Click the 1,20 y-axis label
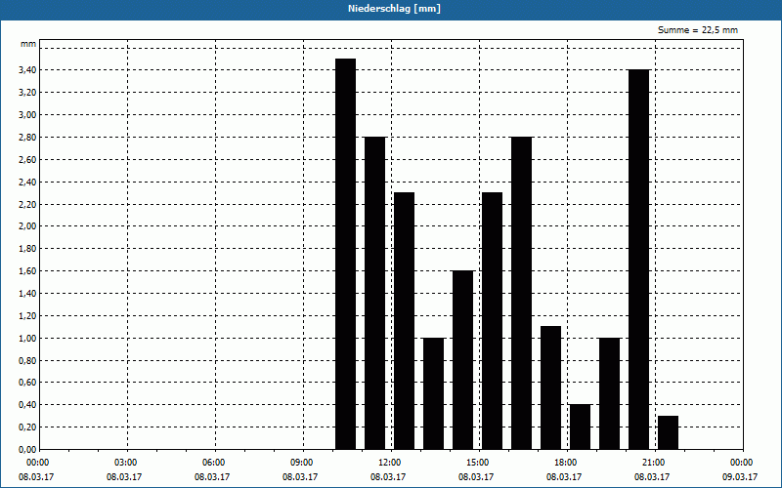The image size is (782, 488). click(x=27, y=316)
